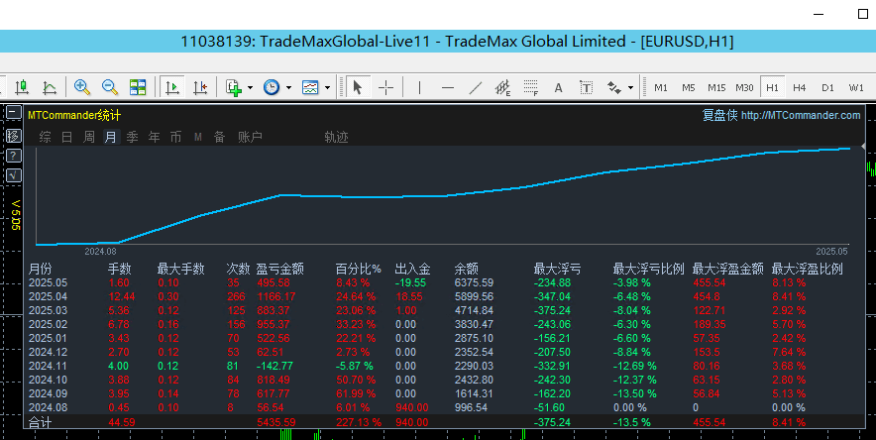
Task: Toggle the checkmark button in side panel
Action: click(13, 175)
